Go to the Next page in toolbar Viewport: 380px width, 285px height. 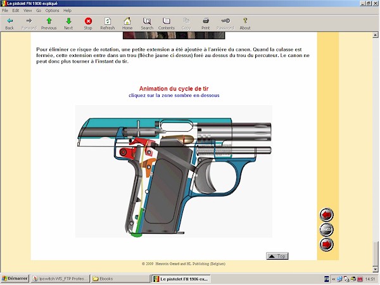pyautogui.click(x=68, y=23)
